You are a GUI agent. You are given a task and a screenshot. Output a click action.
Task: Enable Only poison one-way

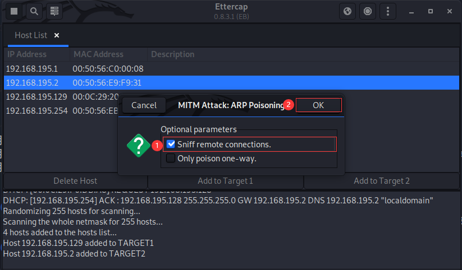171,159
